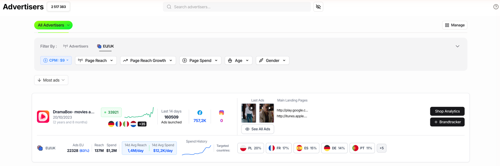Click the $1,2M Spend value
The width and height of the screenshot is (500, 166).
pyautogui.click(x=112, y=151)
